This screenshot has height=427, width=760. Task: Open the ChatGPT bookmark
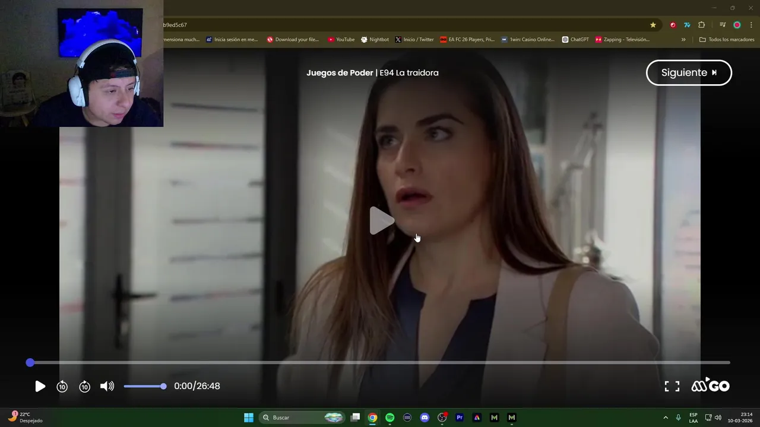click(x=575, y=40)
